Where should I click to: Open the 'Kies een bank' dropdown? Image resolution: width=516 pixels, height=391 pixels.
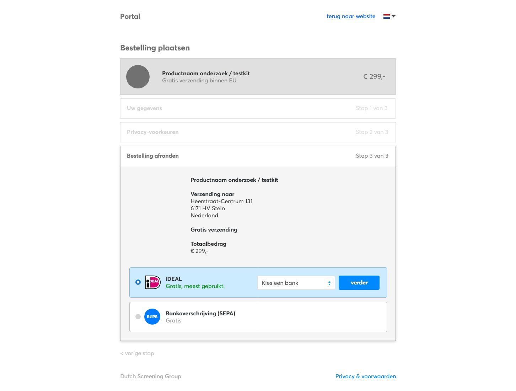click(296, 283)
